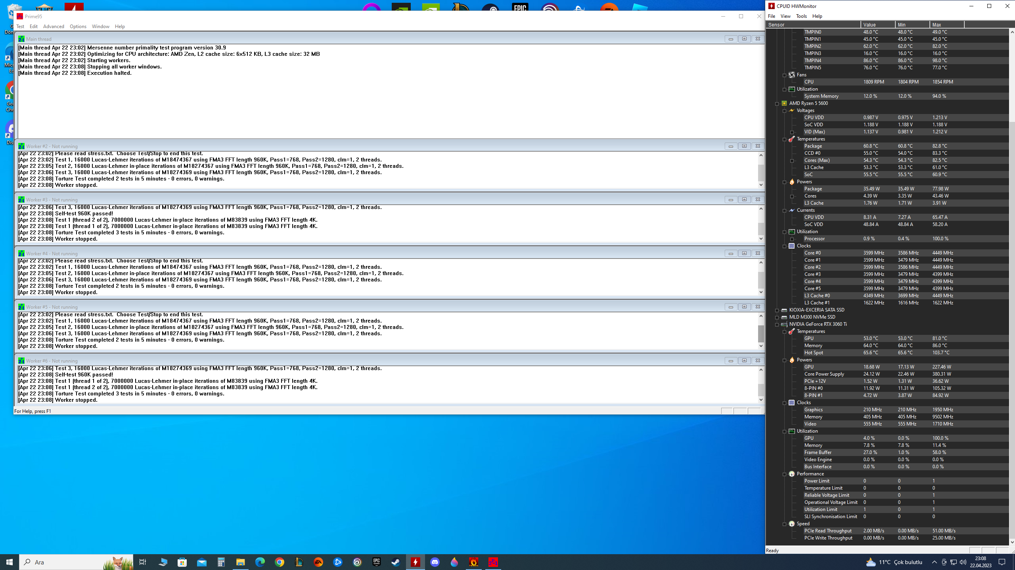Open HWMonitor View menu
The height and width of the screenshot is (570, 1015).
[785, 16]
